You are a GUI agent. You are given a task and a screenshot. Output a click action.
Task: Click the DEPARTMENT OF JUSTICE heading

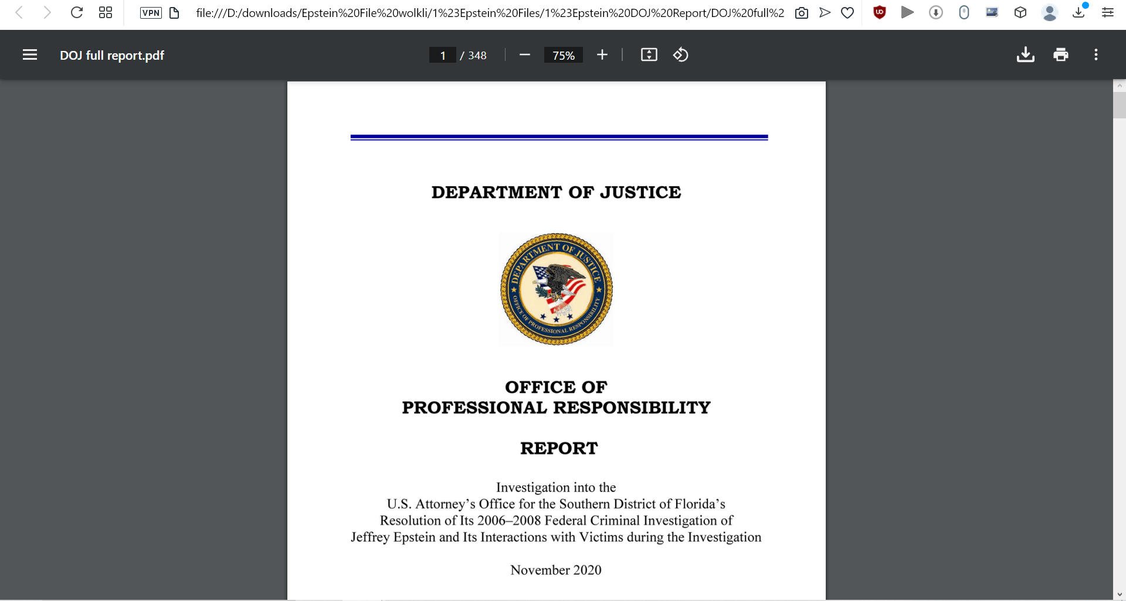tap(557, 192)
